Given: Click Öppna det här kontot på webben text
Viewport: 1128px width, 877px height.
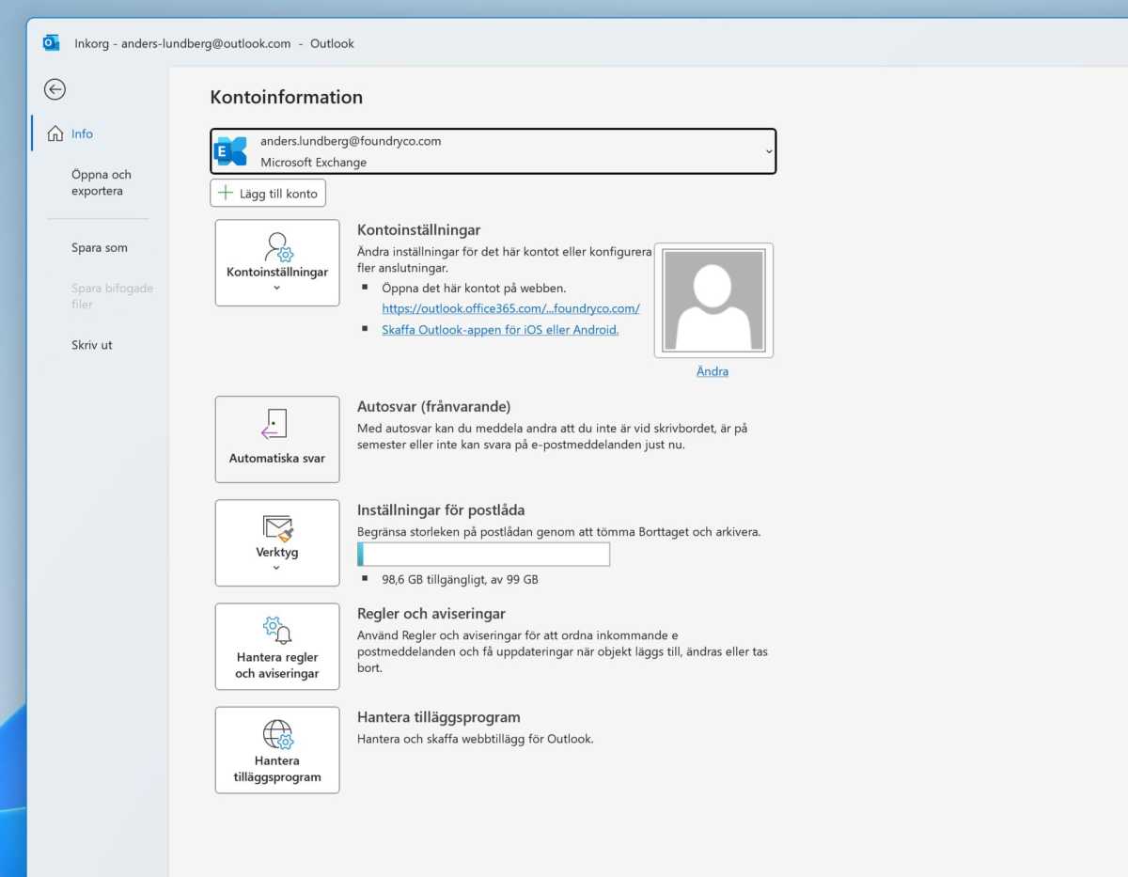Looking at the screenshot, I should click(x=474, y=289).
